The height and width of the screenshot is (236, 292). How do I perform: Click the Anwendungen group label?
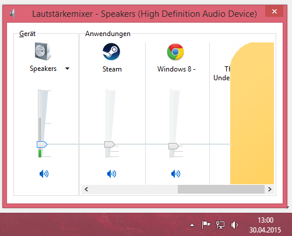coord(108,34)
